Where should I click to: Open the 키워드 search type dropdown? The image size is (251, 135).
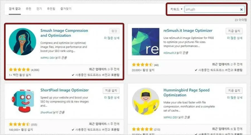point(176,9)
